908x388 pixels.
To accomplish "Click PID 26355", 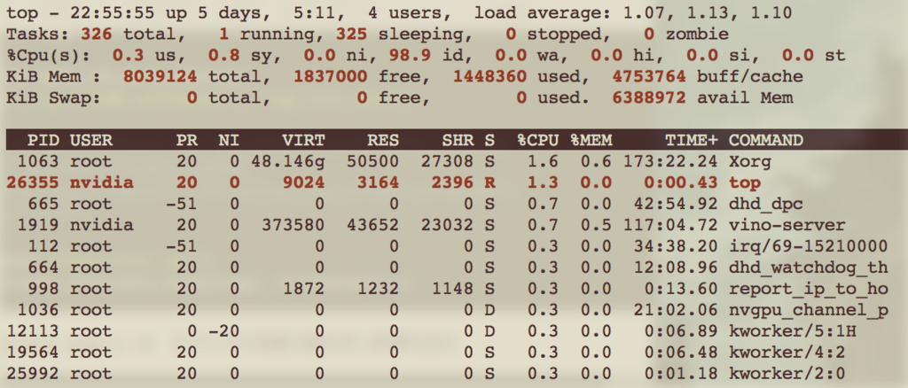I will 33,182.
